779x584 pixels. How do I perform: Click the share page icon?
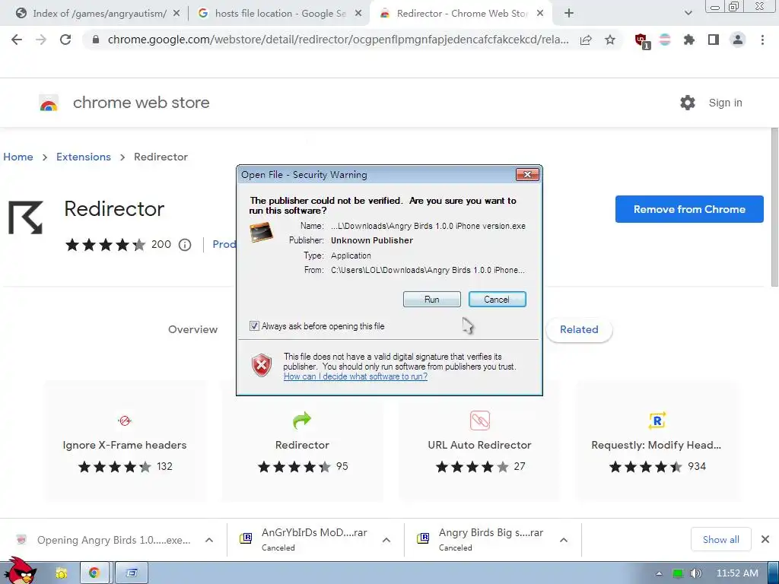point(586,40)
